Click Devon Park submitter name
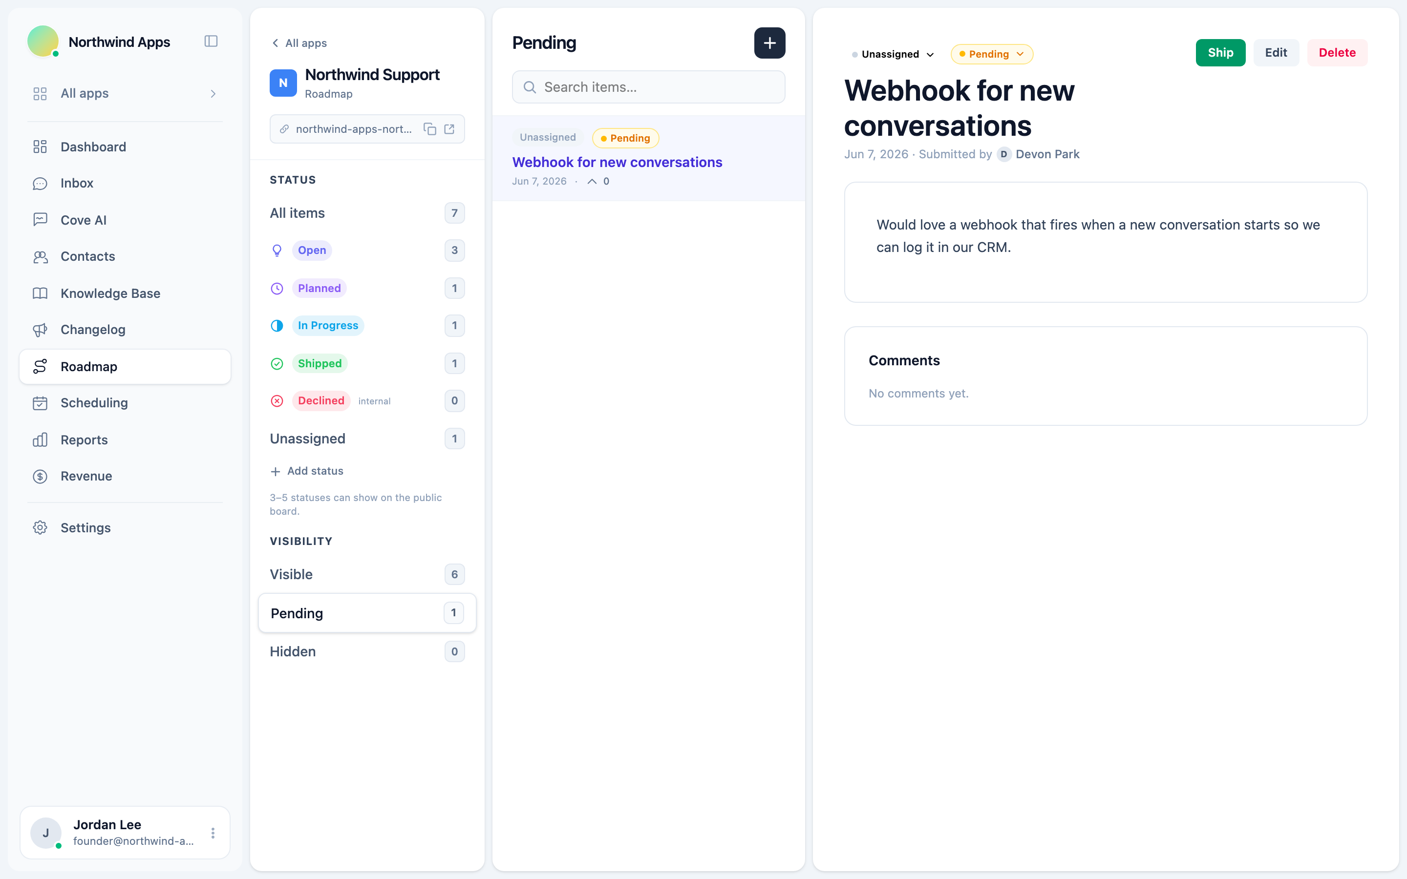1407x879 pixels. (x=1047, y=155)
